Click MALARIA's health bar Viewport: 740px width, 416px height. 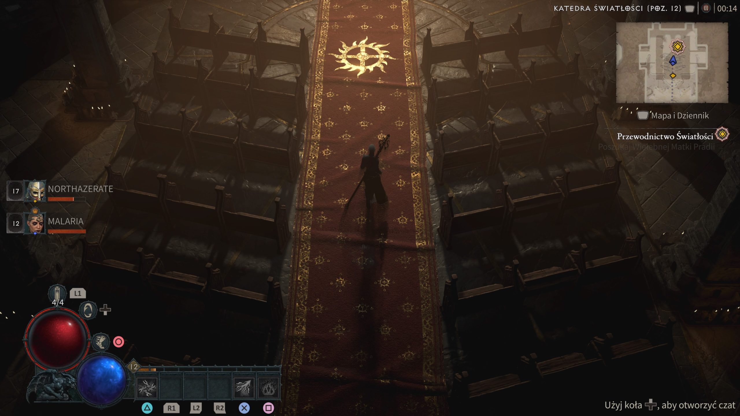coord(67,231)
